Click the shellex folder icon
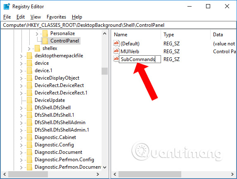237x179 pixels. 37,48
